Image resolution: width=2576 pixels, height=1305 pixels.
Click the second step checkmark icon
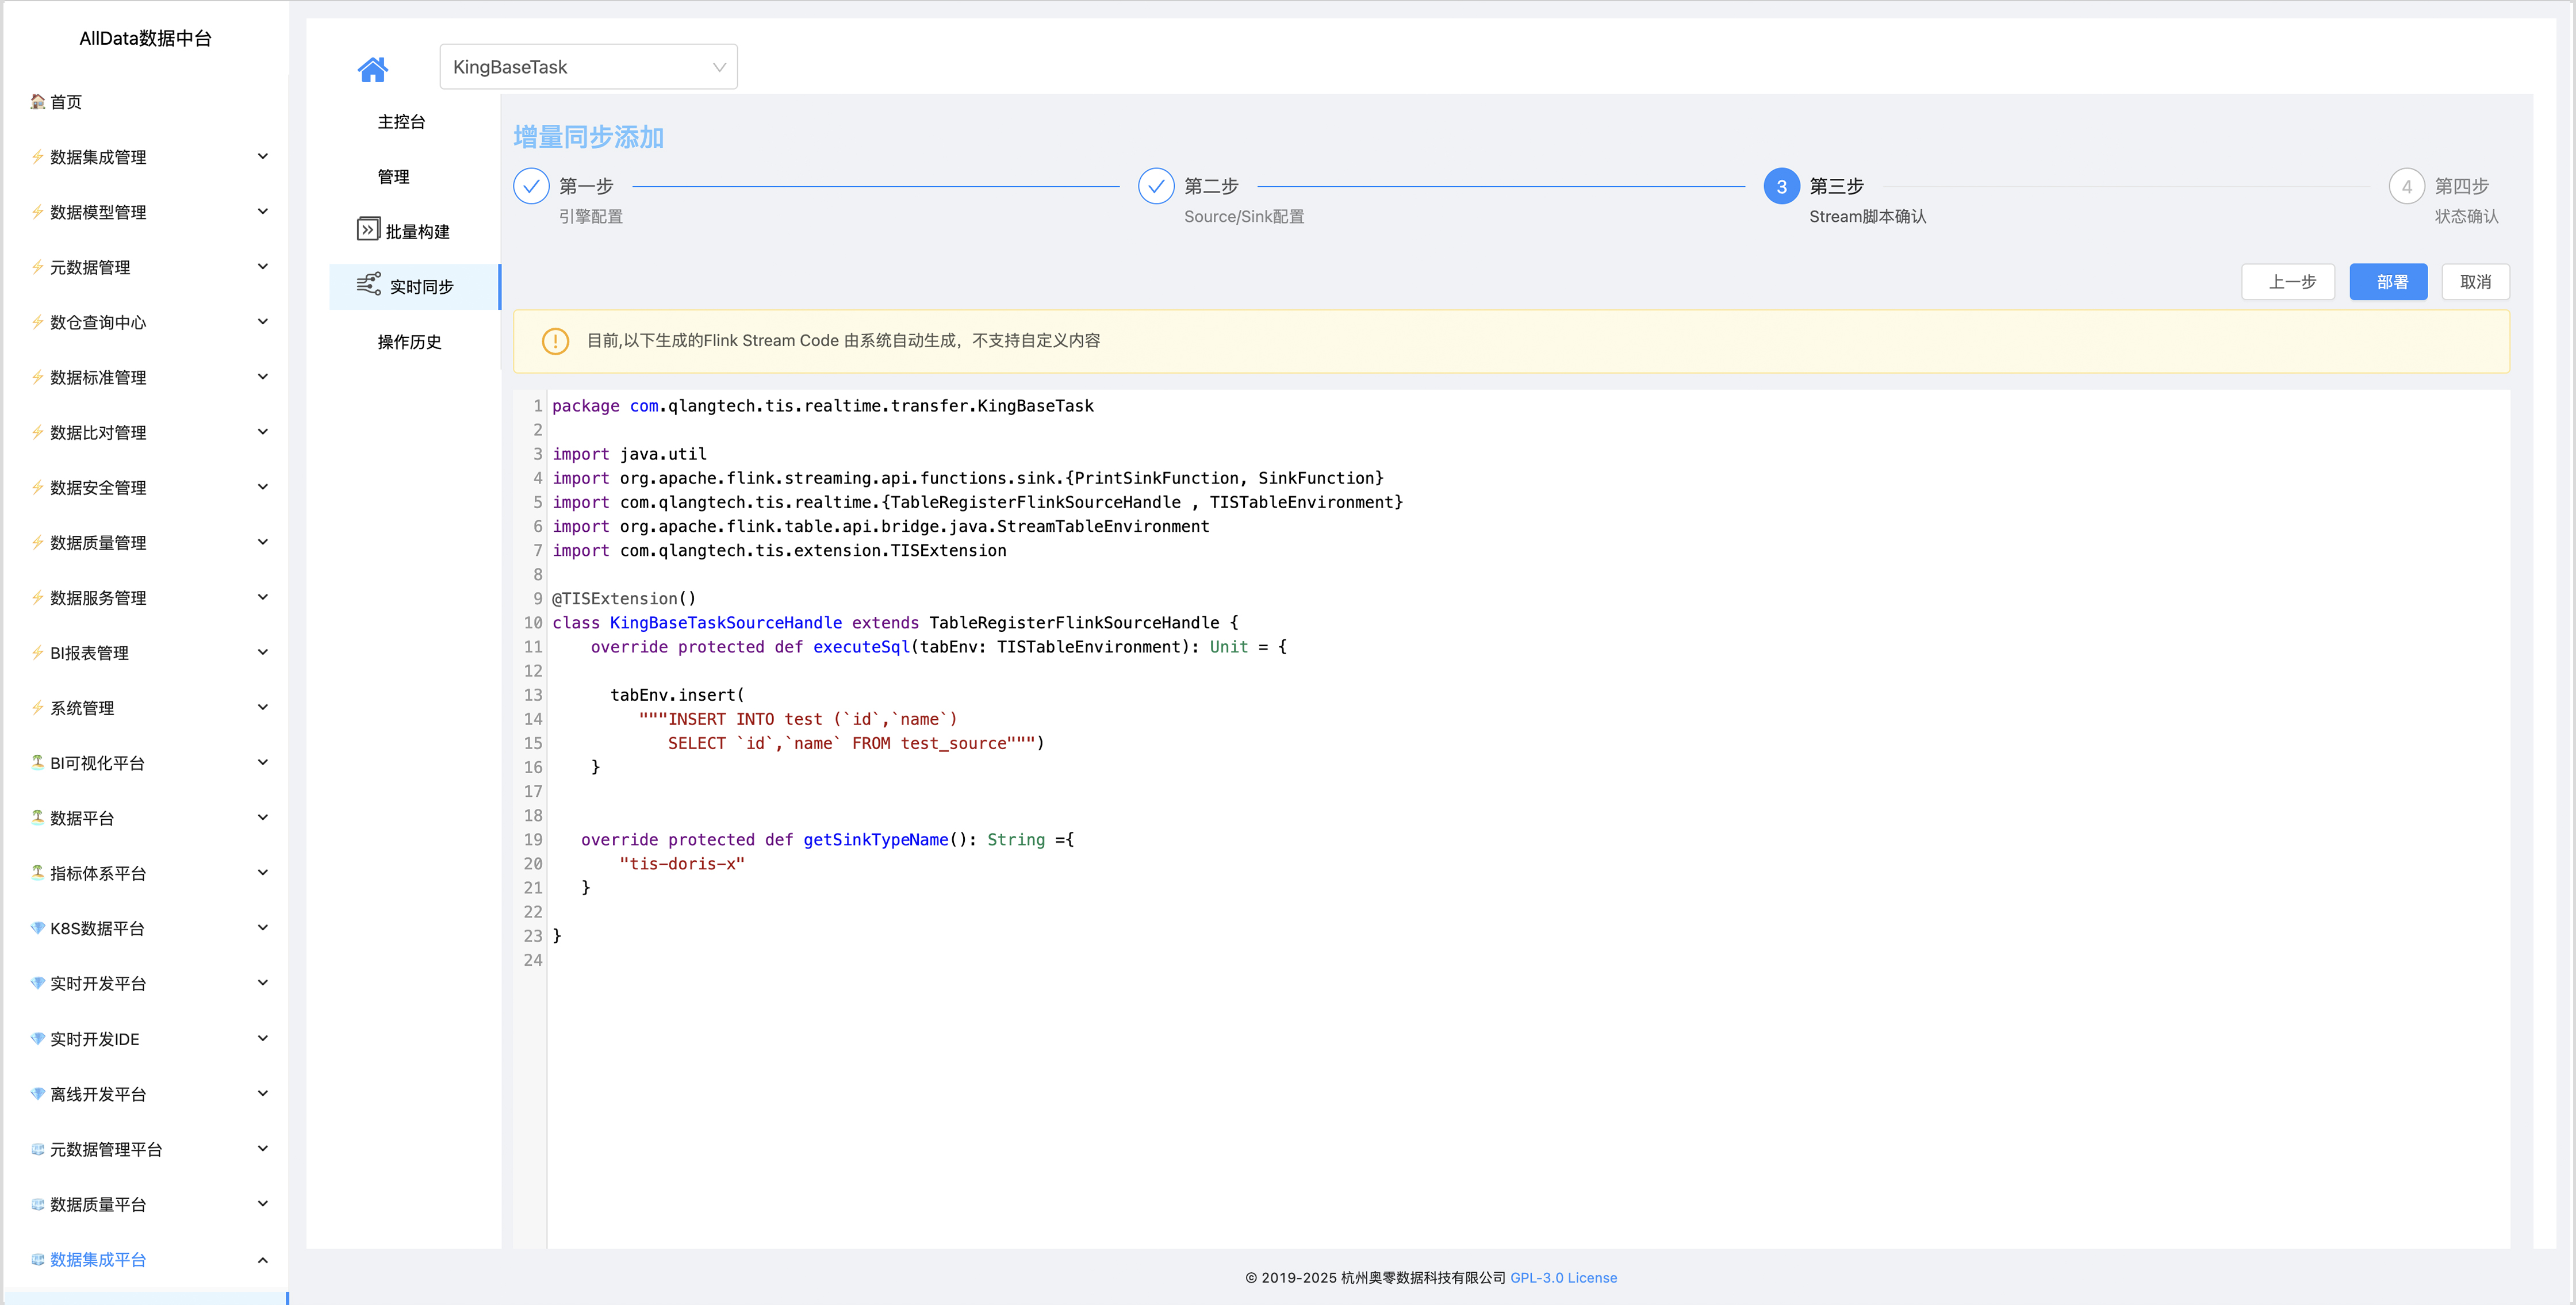pos(1156,186)
